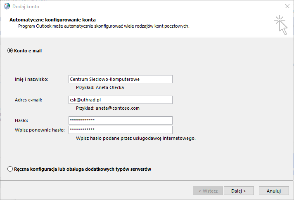
Task: Click the Adres e-mail label
Action: pyautogui.click(x=28, y=100)
